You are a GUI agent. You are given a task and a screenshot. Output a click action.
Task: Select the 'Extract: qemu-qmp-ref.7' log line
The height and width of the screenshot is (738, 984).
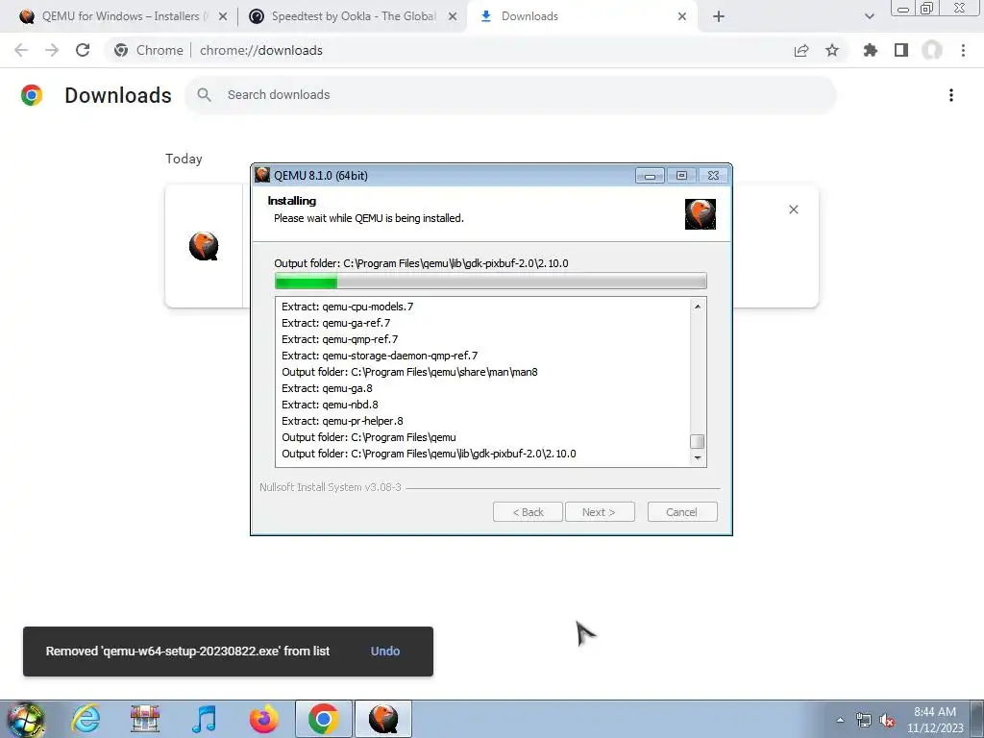point(339,339)
